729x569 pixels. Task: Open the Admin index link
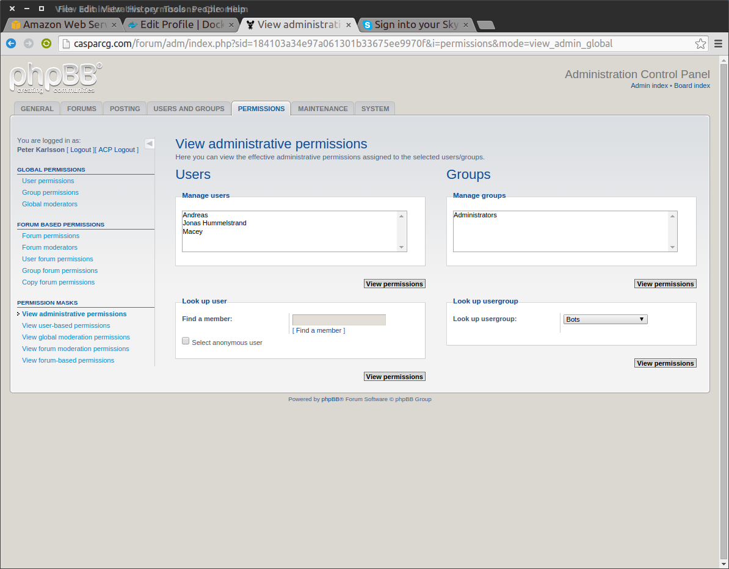coord(649,85)
